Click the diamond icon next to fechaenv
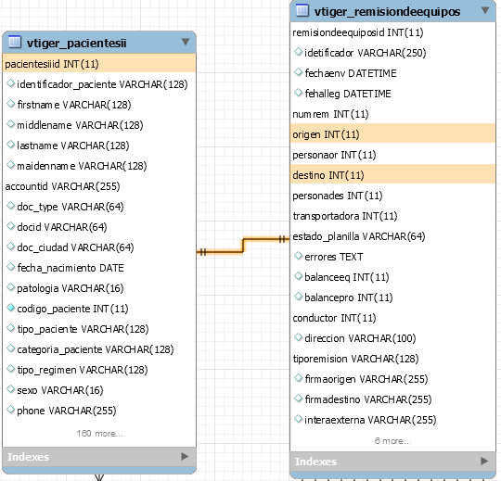Image resolution: width=501 pixels, height=481 pixels. coord(299,72)
